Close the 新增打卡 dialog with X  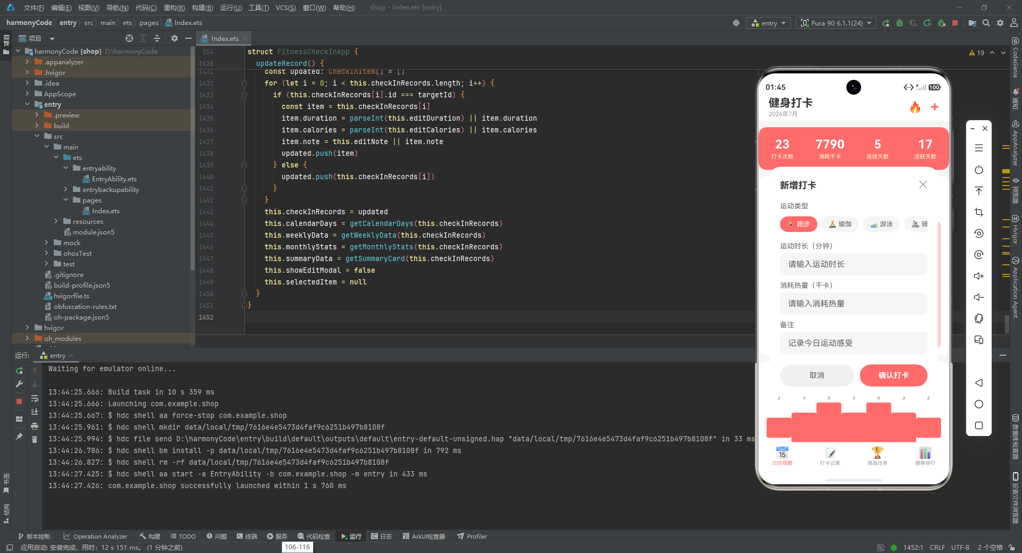point(923,185)
